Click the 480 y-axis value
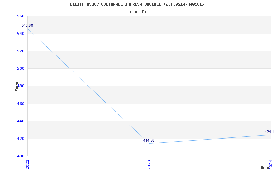 click(x=22, y=86)
